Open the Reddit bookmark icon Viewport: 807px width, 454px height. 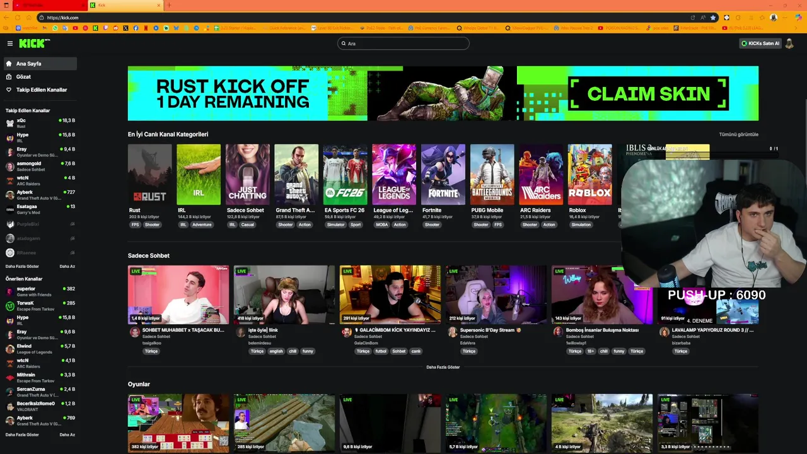[115, 28]
